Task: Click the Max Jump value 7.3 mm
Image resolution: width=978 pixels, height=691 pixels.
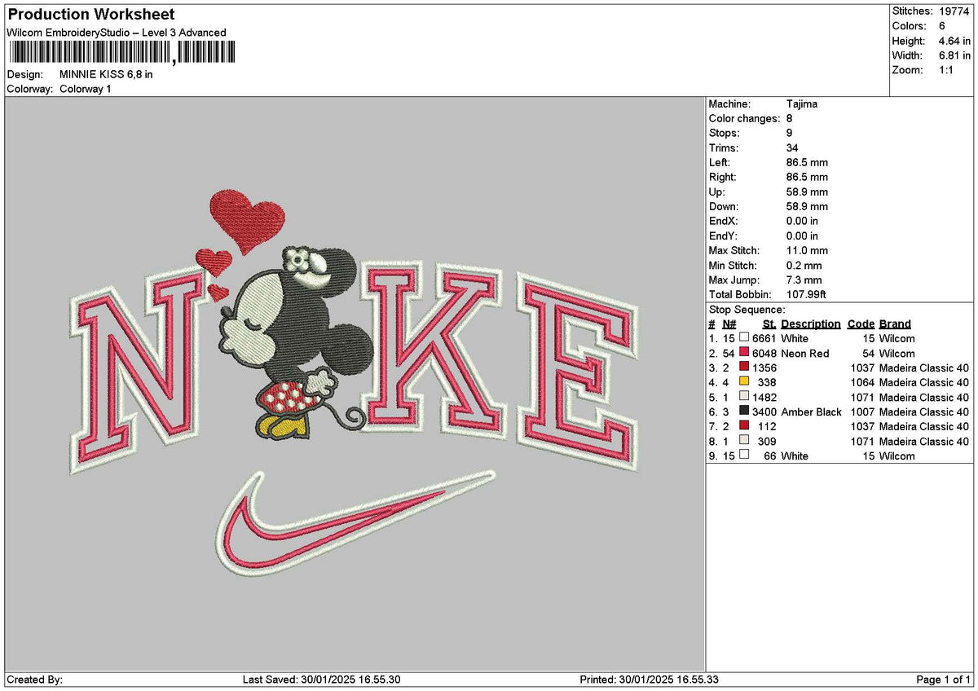Action: (x=804, y=280)
